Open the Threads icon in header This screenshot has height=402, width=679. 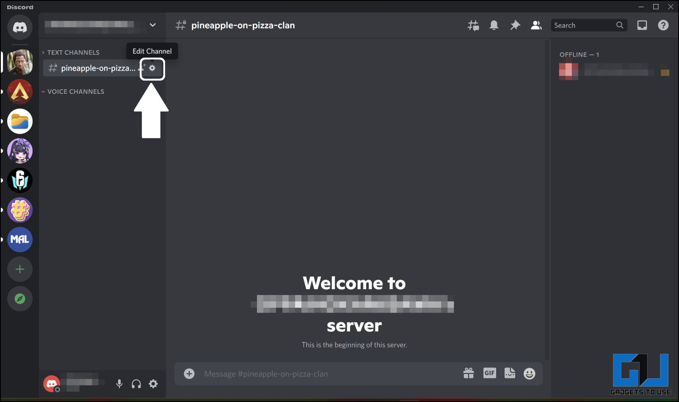[473, 25]
